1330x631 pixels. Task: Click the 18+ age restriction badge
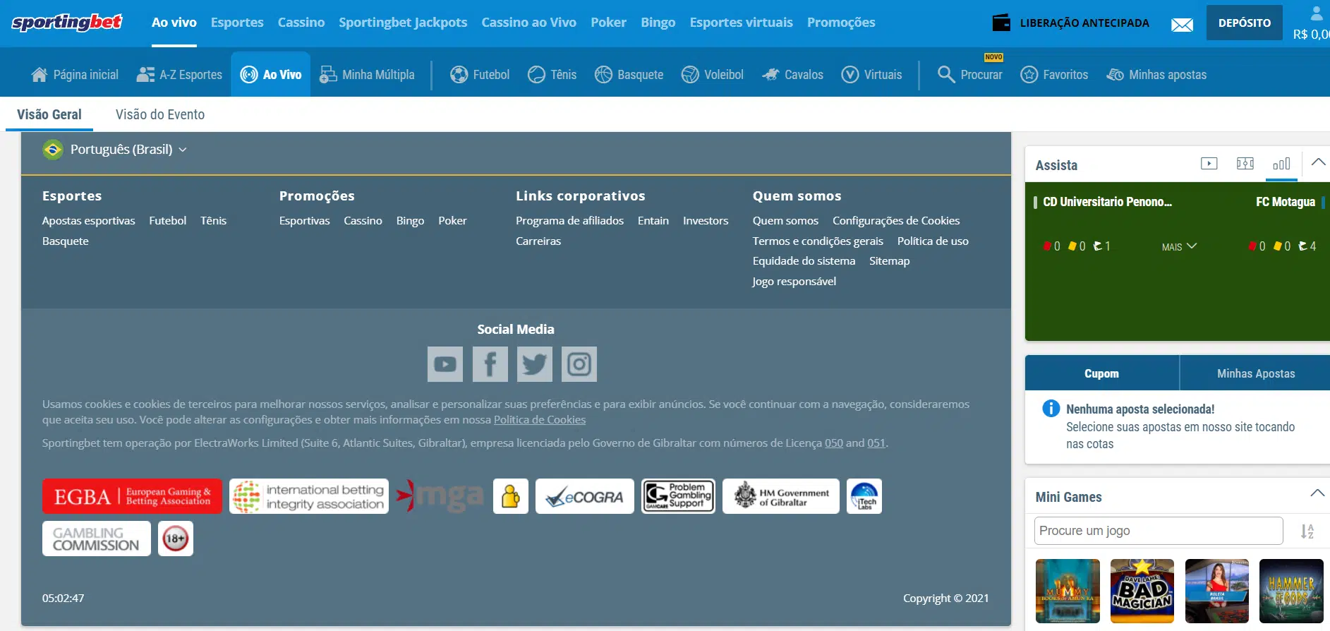[176, 539]
